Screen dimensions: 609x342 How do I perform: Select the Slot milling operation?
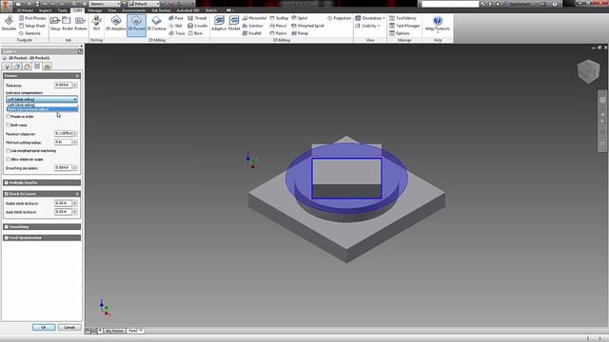175,26
